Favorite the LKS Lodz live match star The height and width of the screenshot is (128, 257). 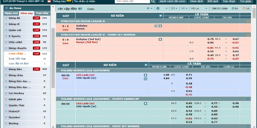point(146,75)
